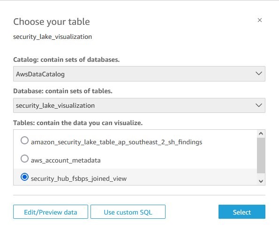This screenshot has width=279, height=230.
Task: Close the Choose your table dialog
Action: point(260,20)
